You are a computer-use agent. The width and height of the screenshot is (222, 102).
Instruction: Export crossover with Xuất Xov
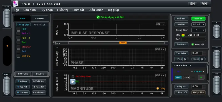coord(39,81)
